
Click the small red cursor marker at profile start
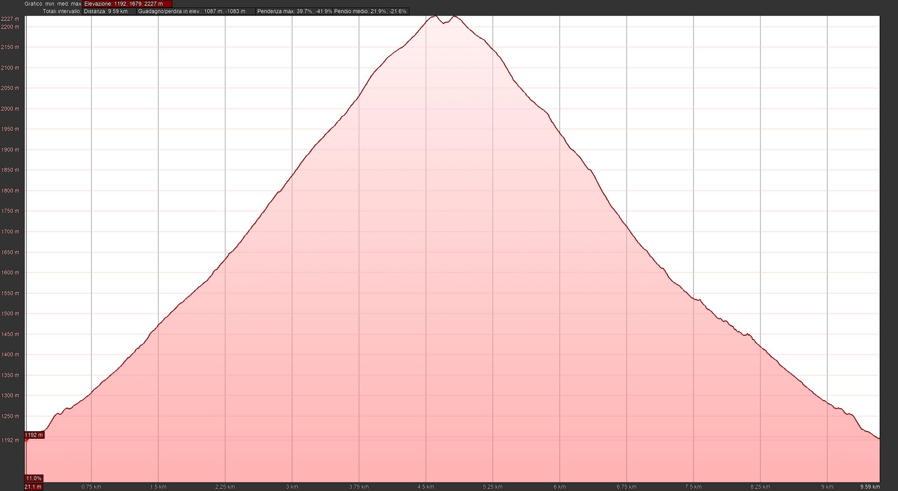click(x=26, y=440)
